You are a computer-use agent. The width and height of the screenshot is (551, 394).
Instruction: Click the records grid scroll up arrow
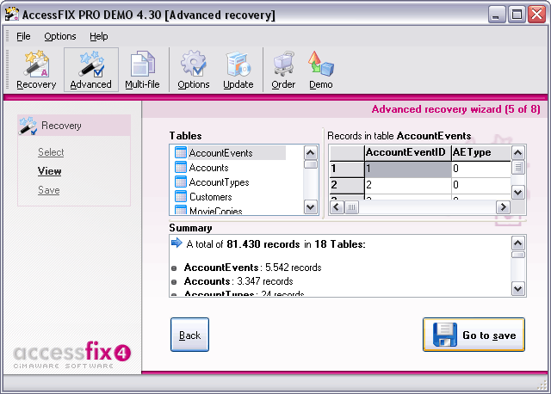coord(517,153)
